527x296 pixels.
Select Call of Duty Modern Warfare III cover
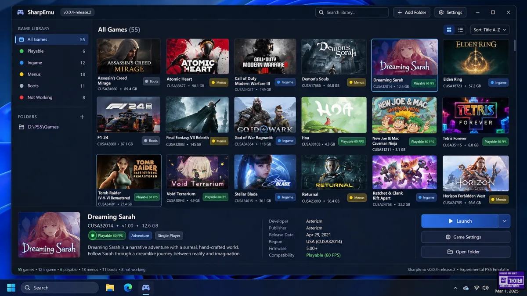[x=265, y=56]
